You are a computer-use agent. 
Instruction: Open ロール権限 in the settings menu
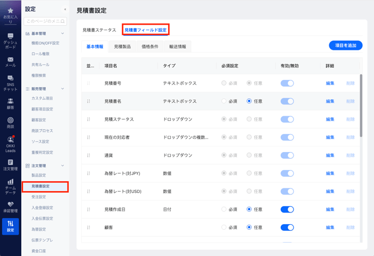[40, 54]
